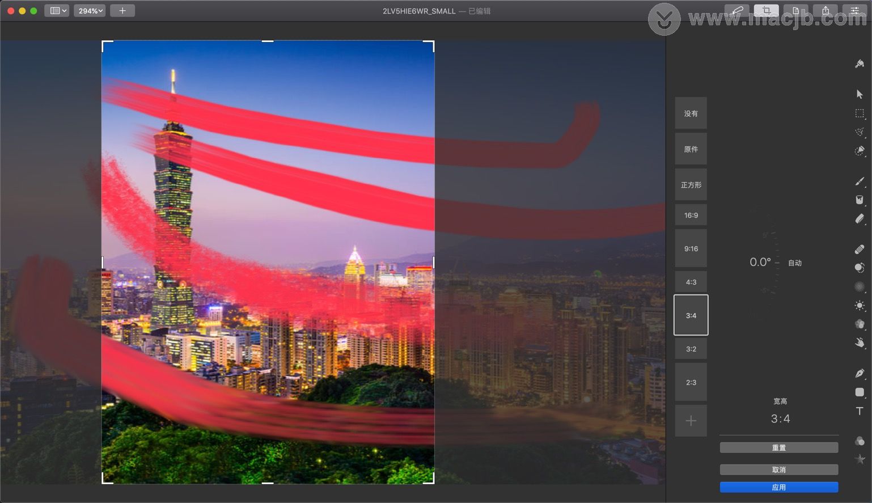Click the document copy toolbar icon
This screenshot has width=872, height=503.
pyautogui.click(x=796, y=10)
